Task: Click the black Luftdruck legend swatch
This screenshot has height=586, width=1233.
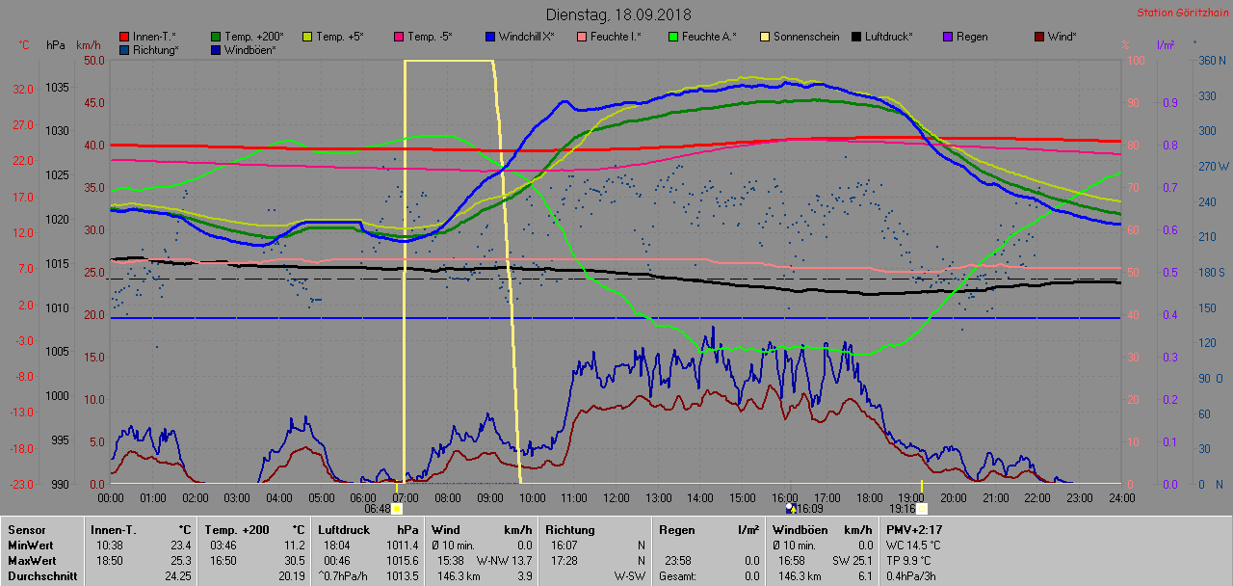Action: tap(855, 37)
